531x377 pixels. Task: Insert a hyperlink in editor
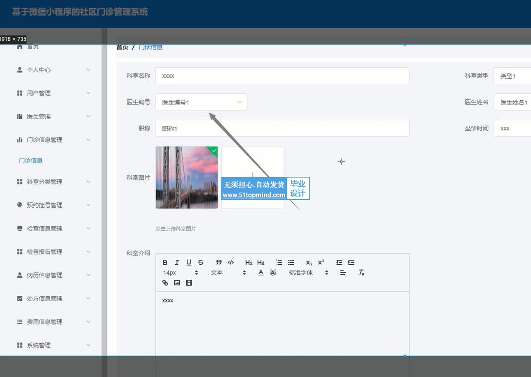(165, 283)
